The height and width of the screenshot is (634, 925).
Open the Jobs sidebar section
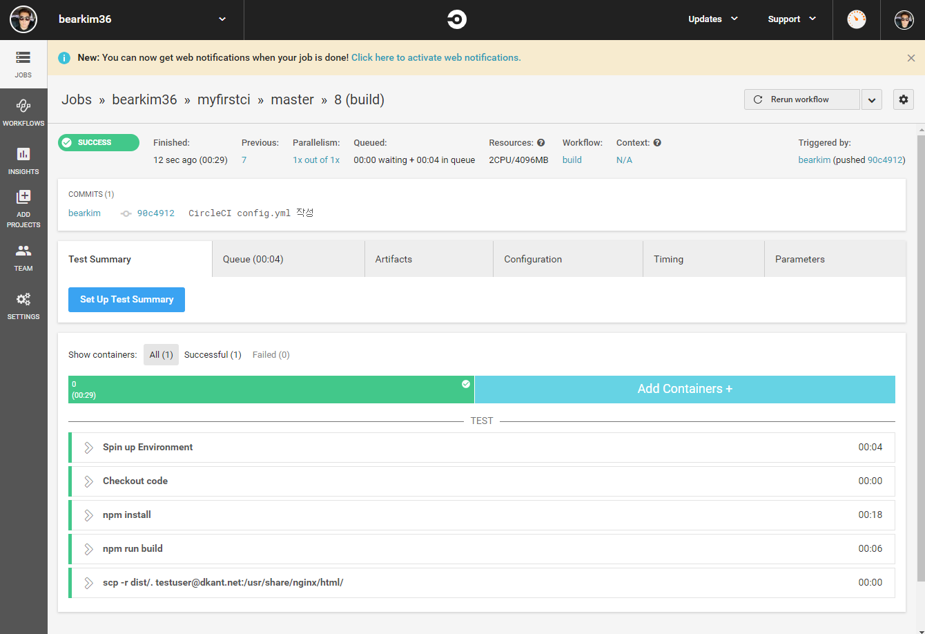pos(23,64)
